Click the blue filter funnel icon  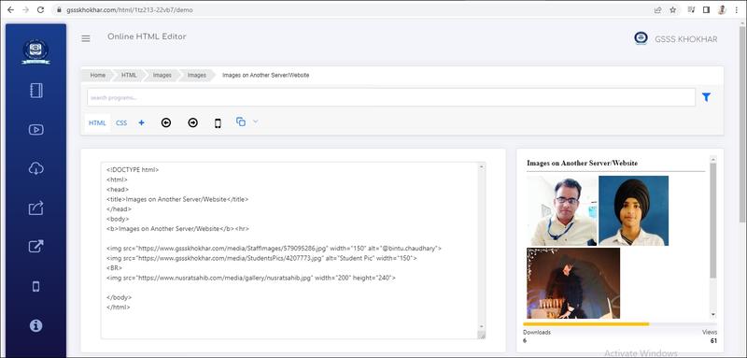[706, 97]
